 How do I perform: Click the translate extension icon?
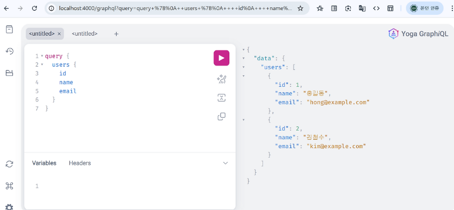click(x=362, y=9)
